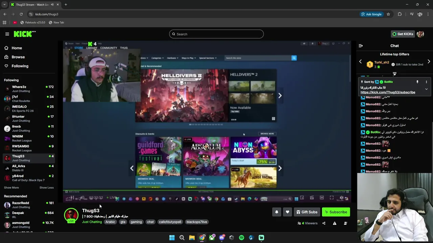
Task: Reload the browser page
Action: (21, 14)
